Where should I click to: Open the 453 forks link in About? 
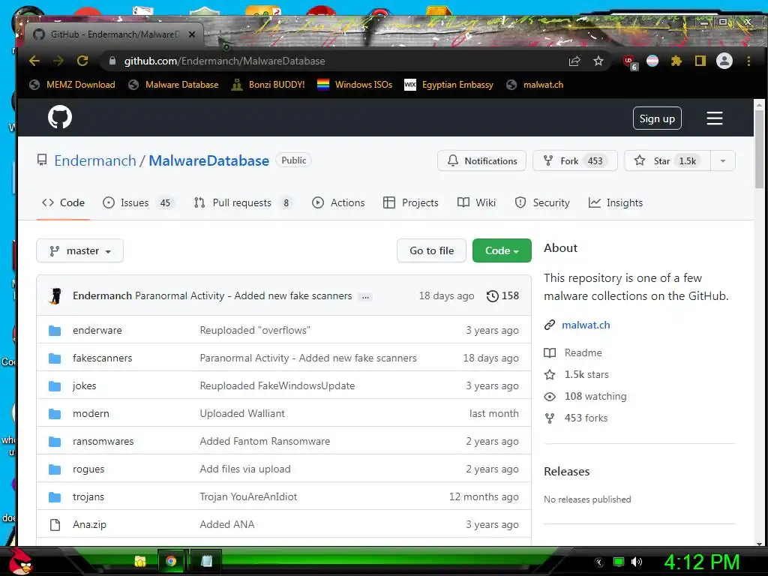pos(576,418)
